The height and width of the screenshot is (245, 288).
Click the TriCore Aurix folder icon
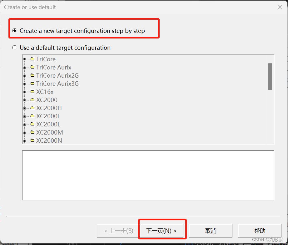coord(32,67)
